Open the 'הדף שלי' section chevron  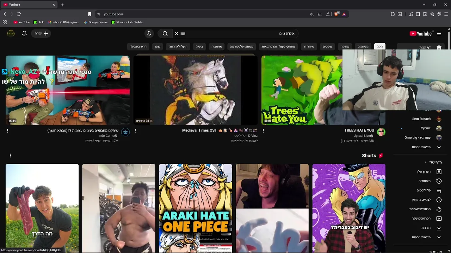tap(425, 162)
